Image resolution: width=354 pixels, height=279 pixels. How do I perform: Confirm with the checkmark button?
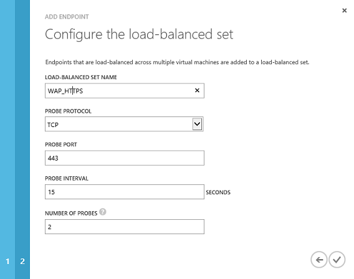point(337,260)
